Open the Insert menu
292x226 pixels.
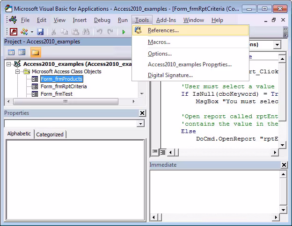(80, 20)
